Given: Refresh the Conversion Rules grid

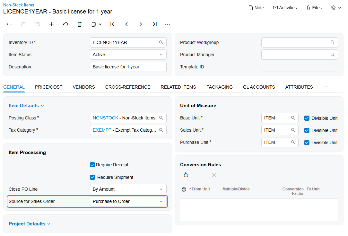Looking at the screenshot, I should (x=186, y=175).
